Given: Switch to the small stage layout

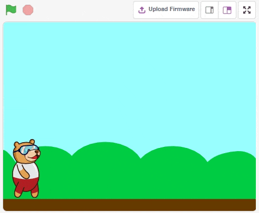Looking at the screenshot, I should tap(210, 10).
